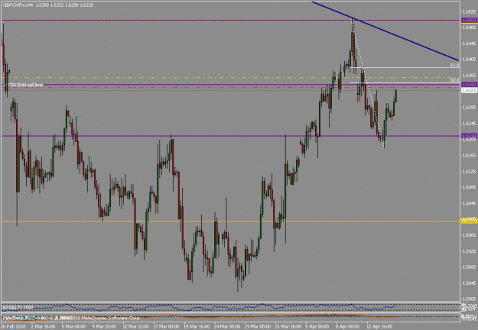
Task: Click the purple 1.6342 price tag
Action: tap(469, 84)
